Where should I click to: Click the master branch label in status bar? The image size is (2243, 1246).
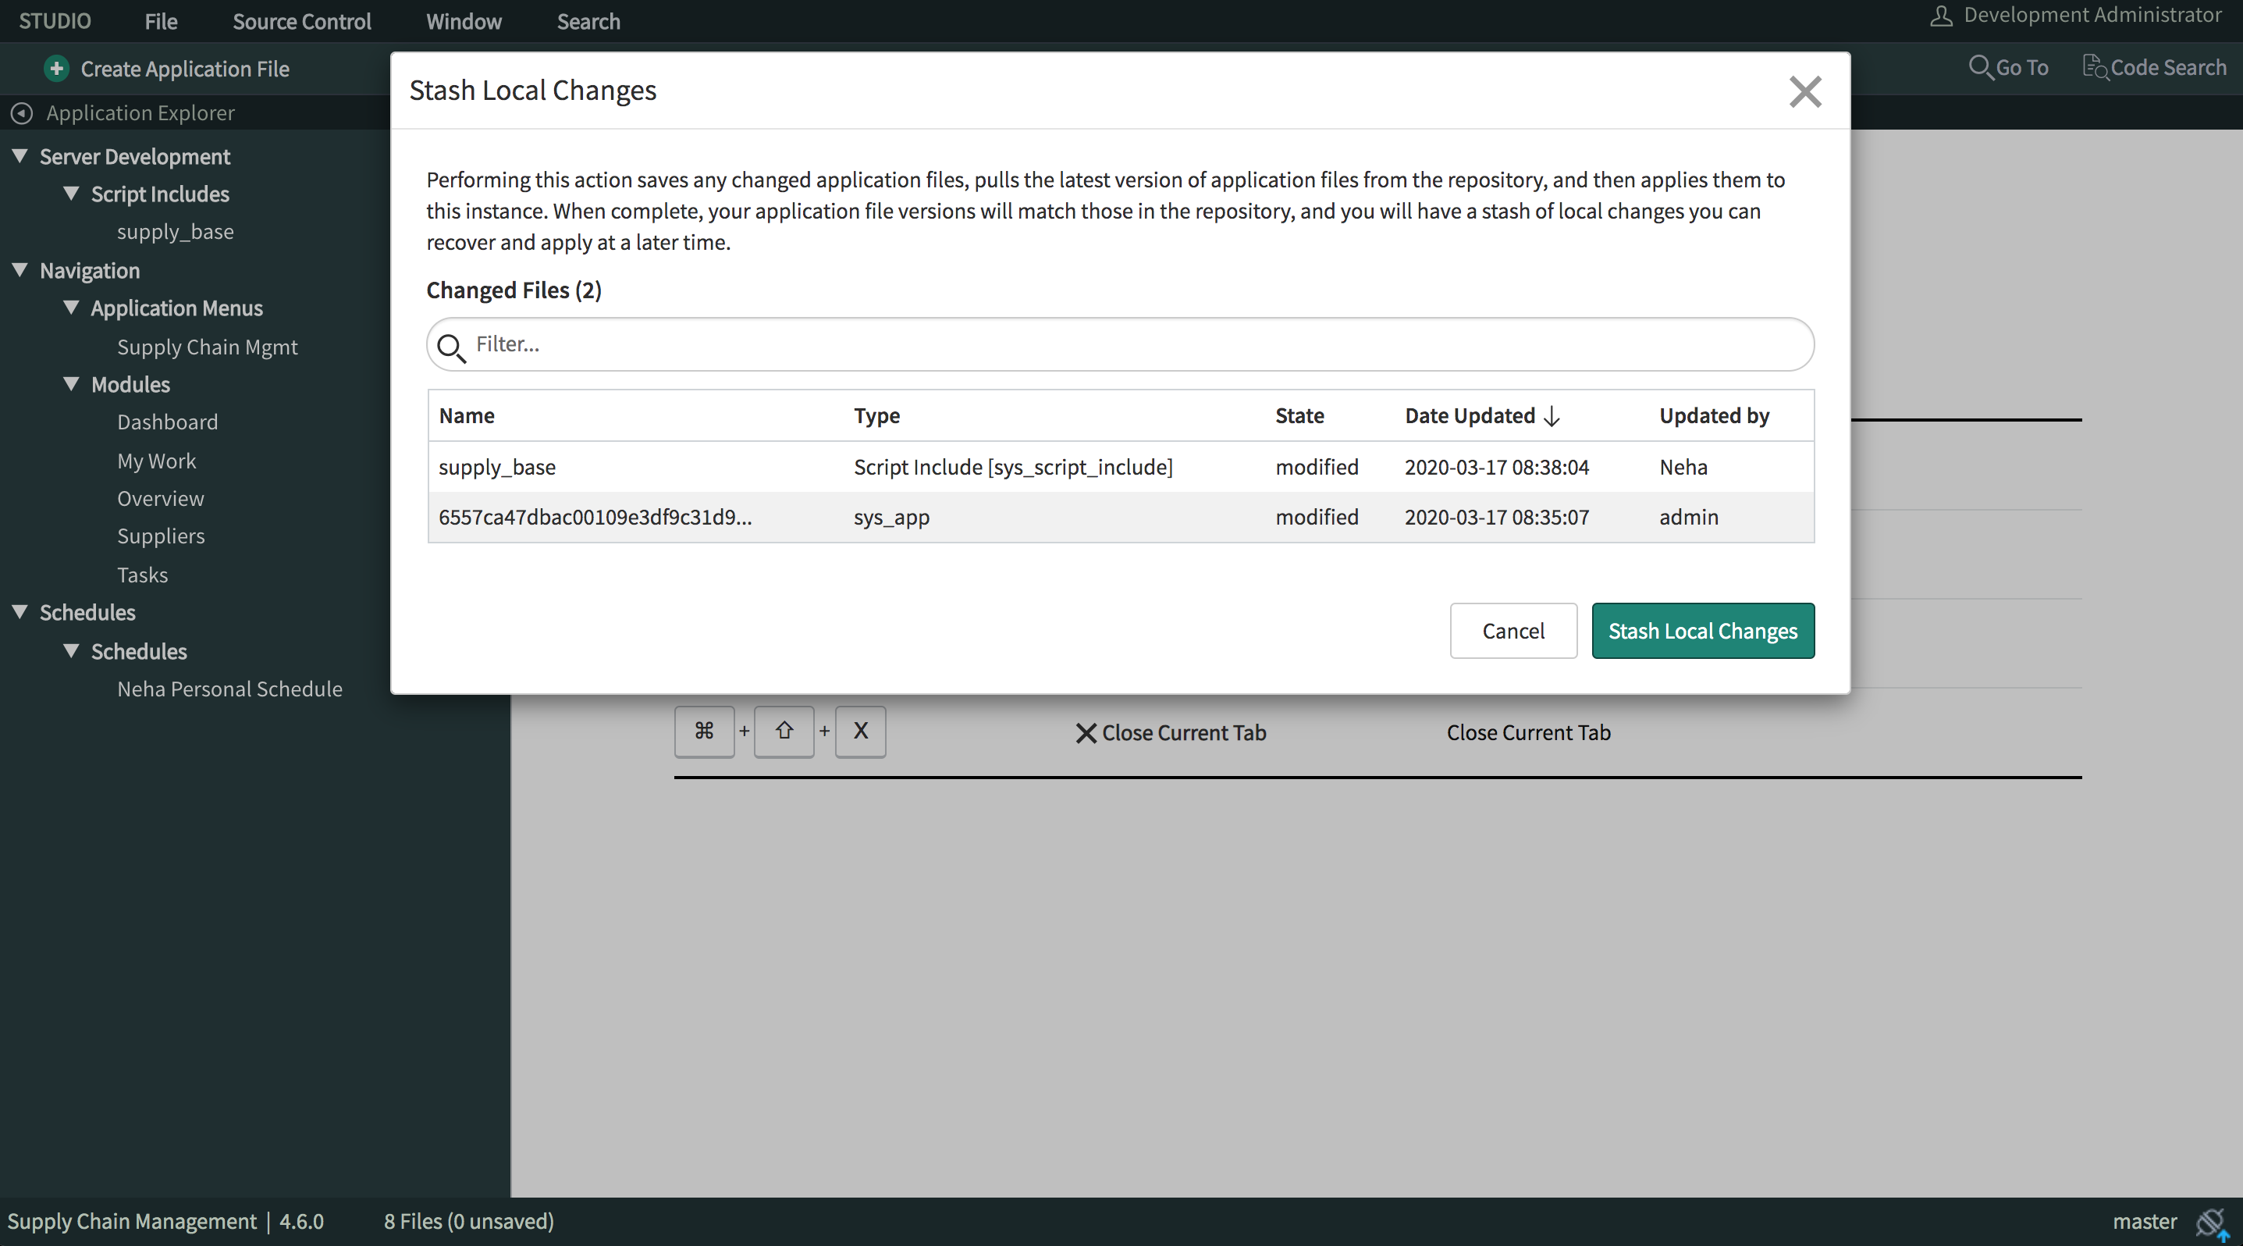(2144, 1222)
